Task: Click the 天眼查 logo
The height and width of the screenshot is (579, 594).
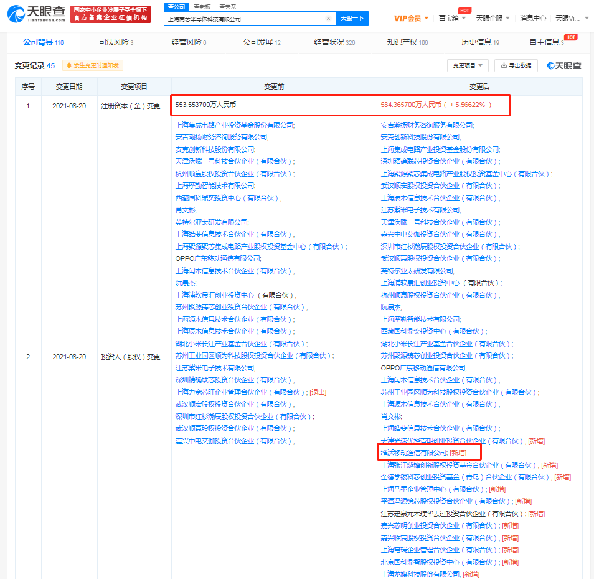Action: (x=36, y=14)
